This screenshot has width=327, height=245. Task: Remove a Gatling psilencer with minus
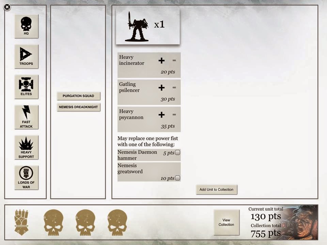(x=174, y=87)
